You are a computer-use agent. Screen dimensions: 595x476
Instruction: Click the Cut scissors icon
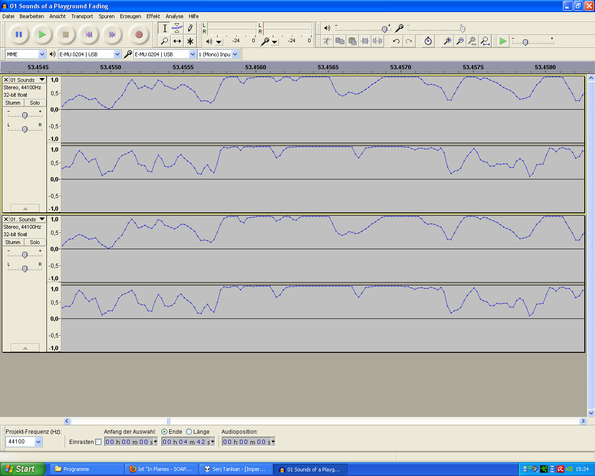click(x=327, y=41)
